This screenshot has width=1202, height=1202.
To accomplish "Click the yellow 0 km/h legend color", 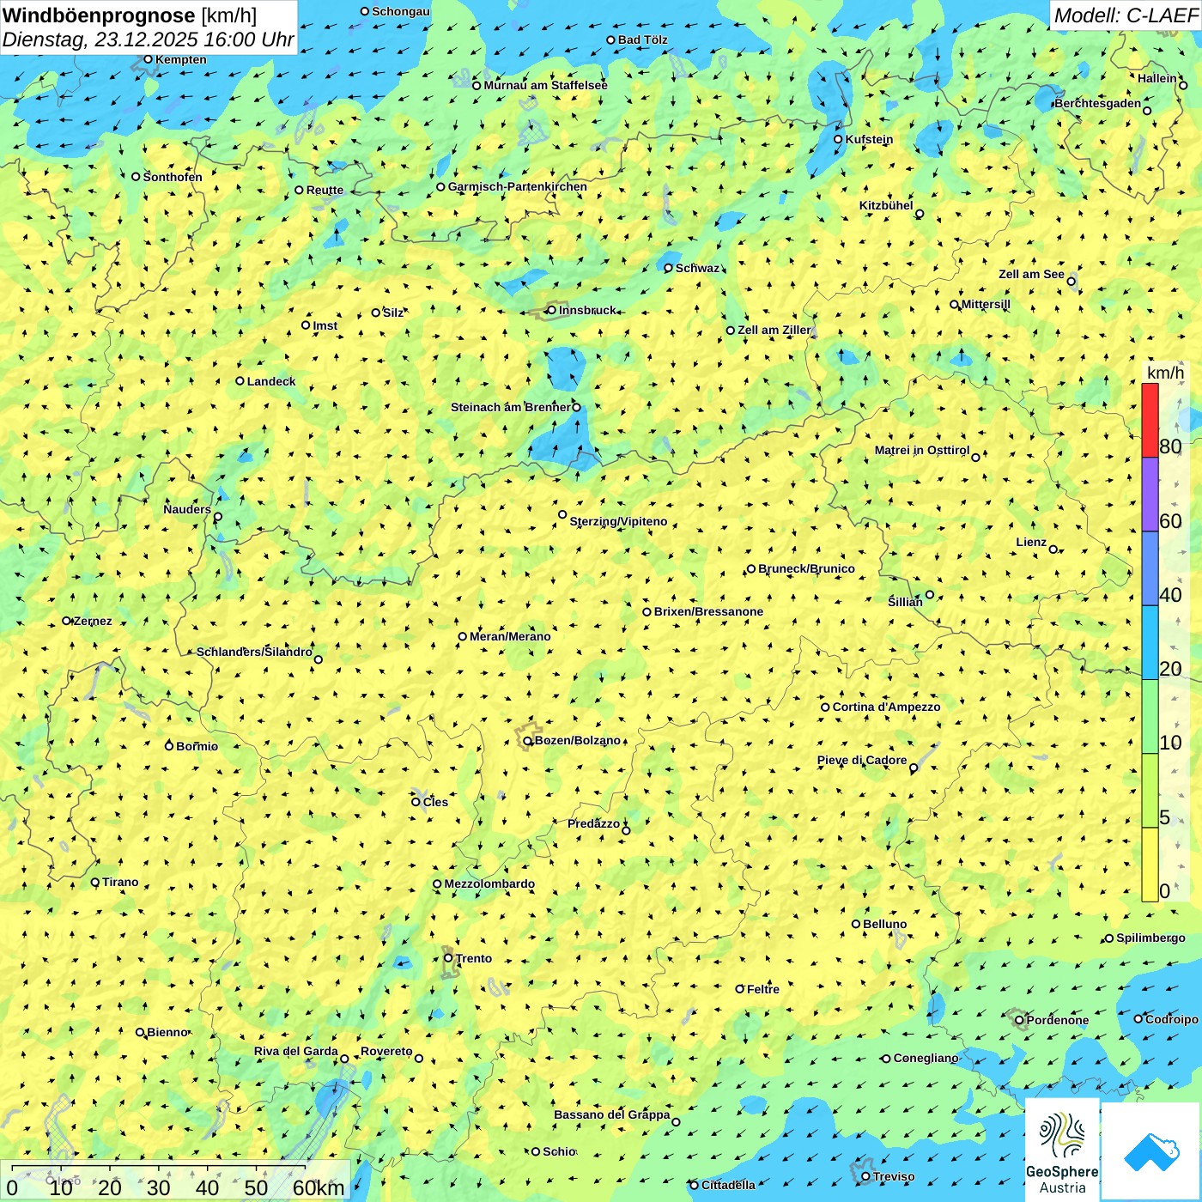I will [1150, 865].
